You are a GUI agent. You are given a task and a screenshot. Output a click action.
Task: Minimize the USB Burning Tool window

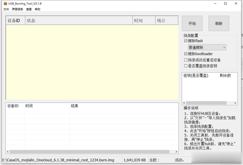tap(215, 3)
